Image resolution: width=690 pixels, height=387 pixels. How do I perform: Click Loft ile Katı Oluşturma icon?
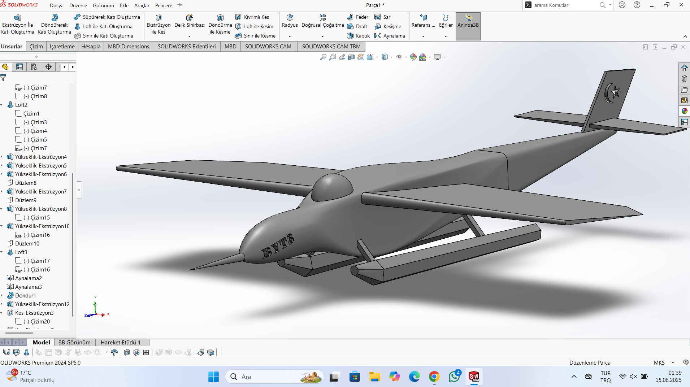pyautogui.click(x=77, y=26)
